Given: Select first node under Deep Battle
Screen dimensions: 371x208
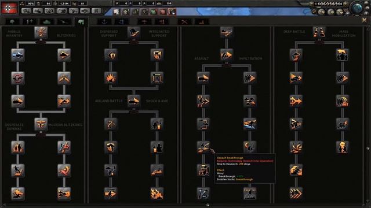Looking at the screenshot, I should click(x=296, y=55).
